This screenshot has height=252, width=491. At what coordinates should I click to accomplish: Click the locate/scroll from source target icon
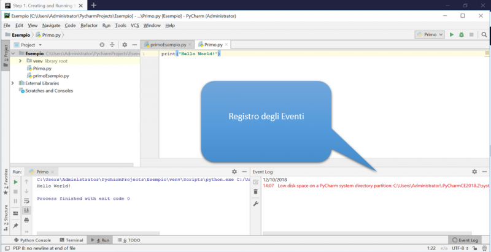coord(102,45)
